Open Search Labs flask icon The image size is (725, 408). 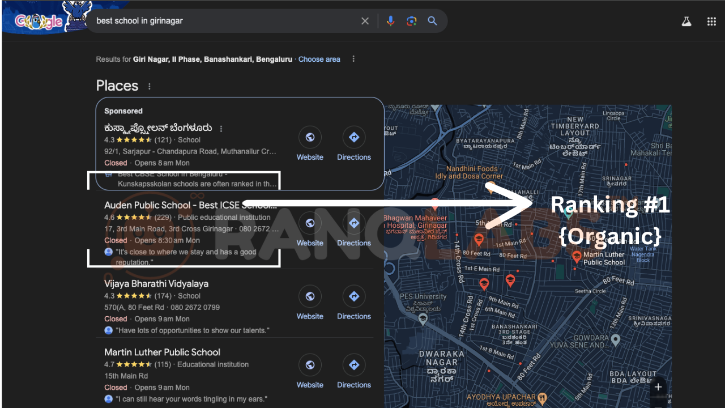pos(686,22)
